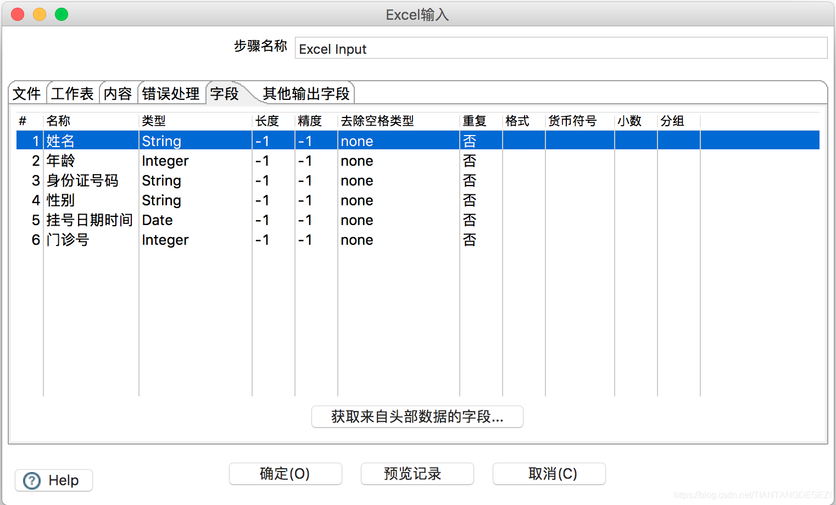Click the Date type cell for 挂号日期时间

pyautogui.click(x=195, y=220)
